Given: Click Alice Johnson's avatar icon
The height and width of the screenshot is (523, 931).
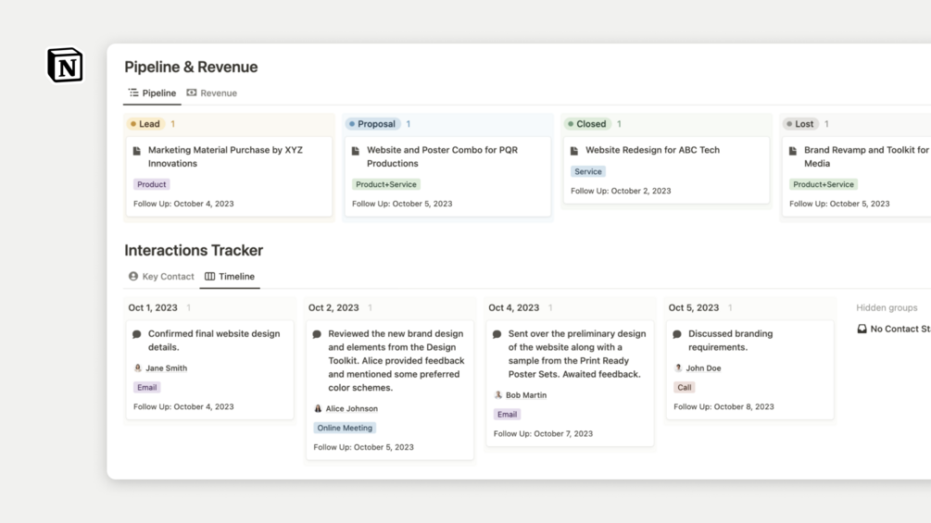Looking at the screenshot, I should (x=318, y=408).
